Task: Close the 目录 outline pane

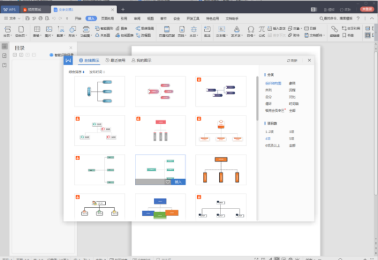Action: pyautogui.click(x=71, y=48)
